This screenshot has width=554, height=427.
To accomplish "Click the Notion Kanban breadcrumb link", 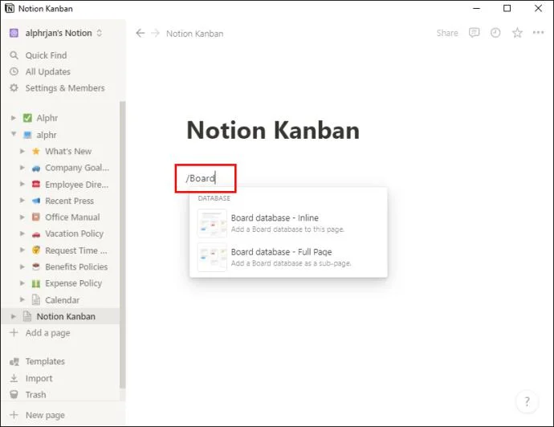I will click(194, 34).
